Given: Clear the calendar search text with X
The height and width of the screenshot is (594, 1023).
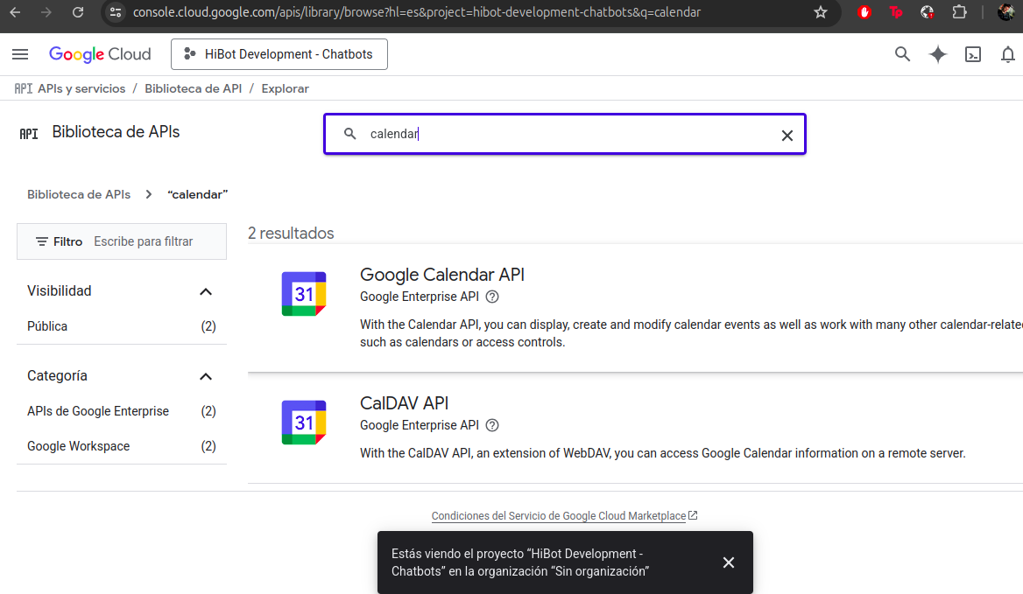Looking at the screenshot, I should pyautogui.click(x=787, y=135).
